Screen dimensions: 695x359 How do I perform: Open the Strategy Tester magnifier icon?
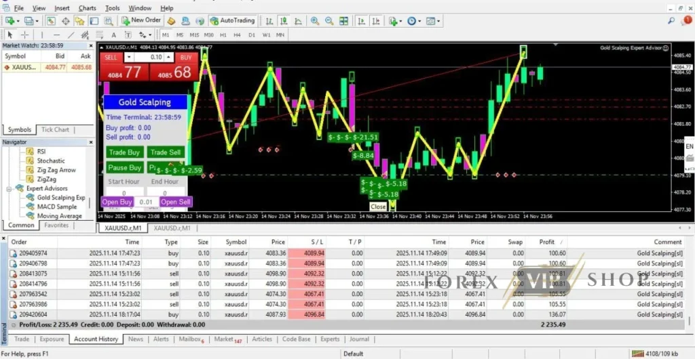point(108,21)
